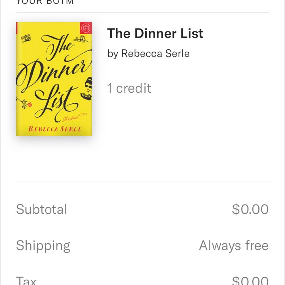Screen dimensions: 285x285
Task: Tap the "Always free" shipping text
Action: [x=234, y=245]
